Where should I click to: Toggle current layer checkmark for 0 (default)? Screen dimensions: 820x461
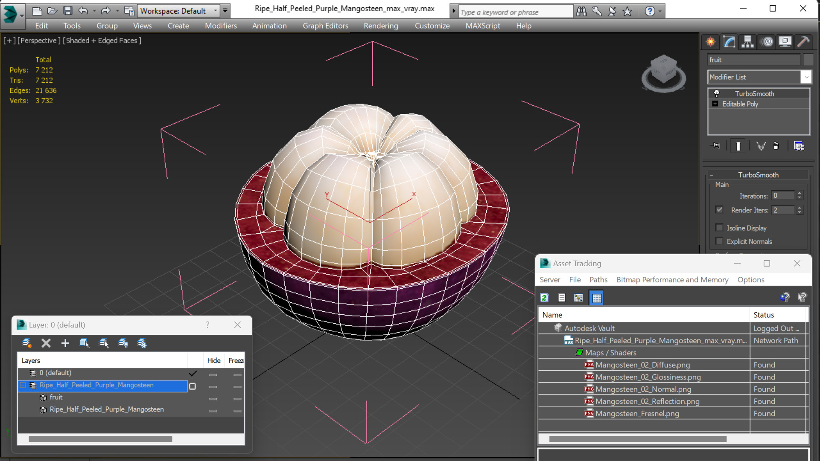[193, 373]
